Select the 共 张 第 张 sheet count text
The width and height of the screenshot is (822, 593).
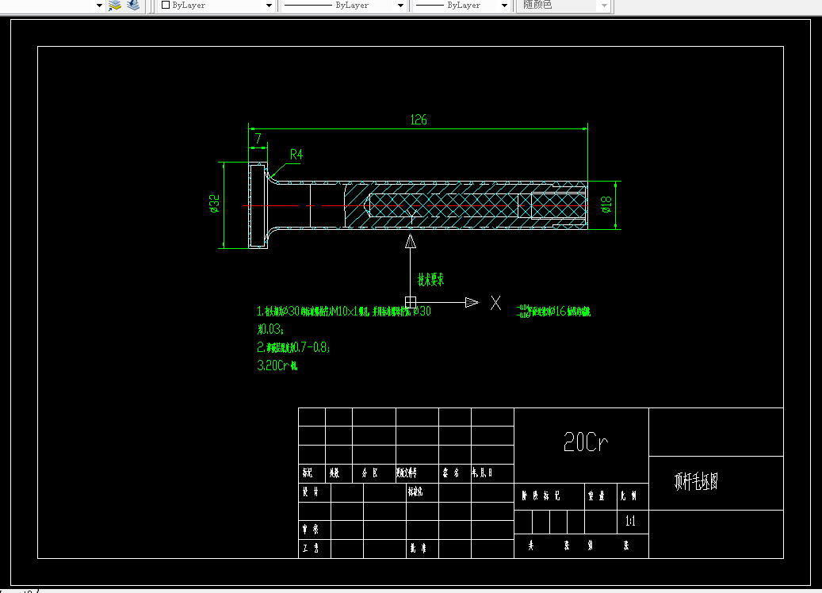click(579, 545)
